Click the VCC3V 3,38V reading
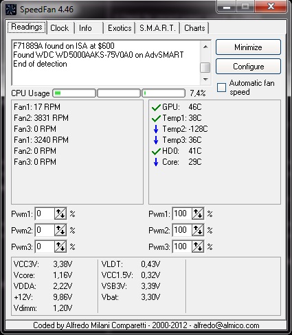Screen dimensions: 292x335 click(x=43, y=264)
